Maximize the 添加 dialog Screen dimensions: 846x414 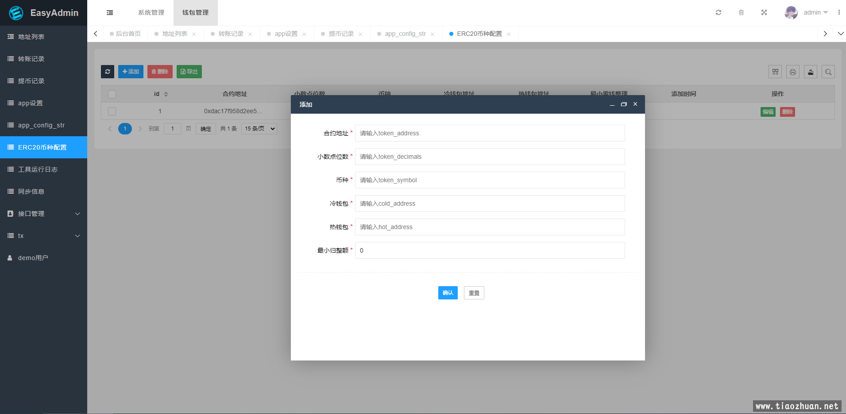point(624,104)
